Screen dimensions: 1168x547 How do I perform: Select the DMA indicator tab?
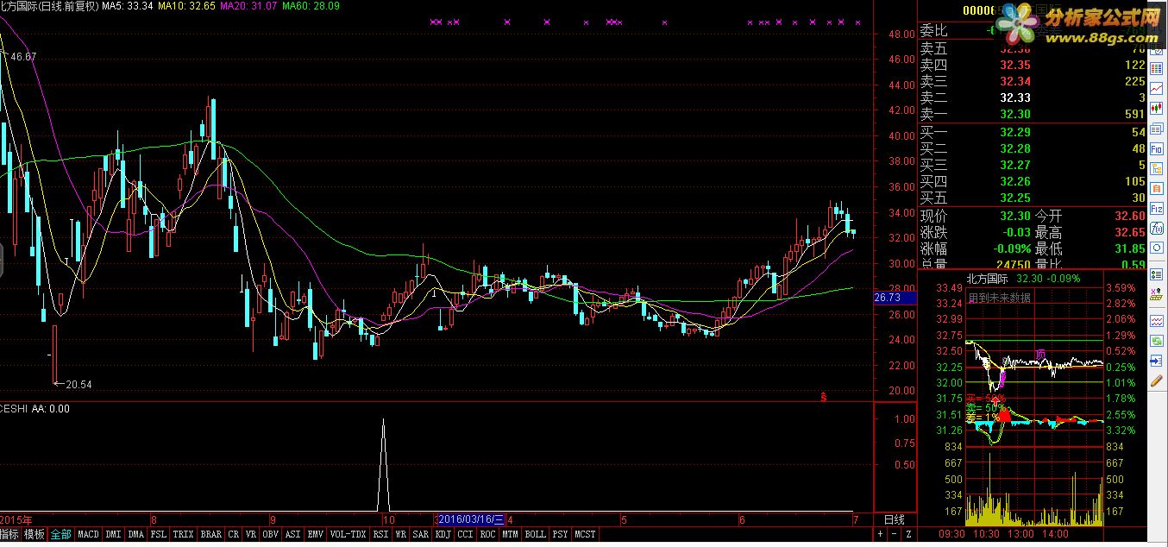[x=135, y=534]
